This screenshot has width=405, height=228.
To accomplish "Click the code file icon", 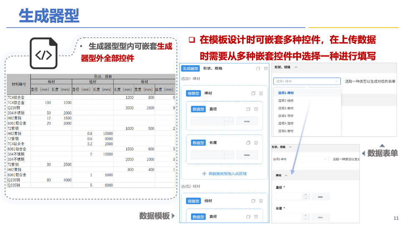I will 43,53.
